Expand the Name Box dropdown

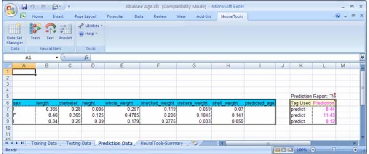pos(57,57)
